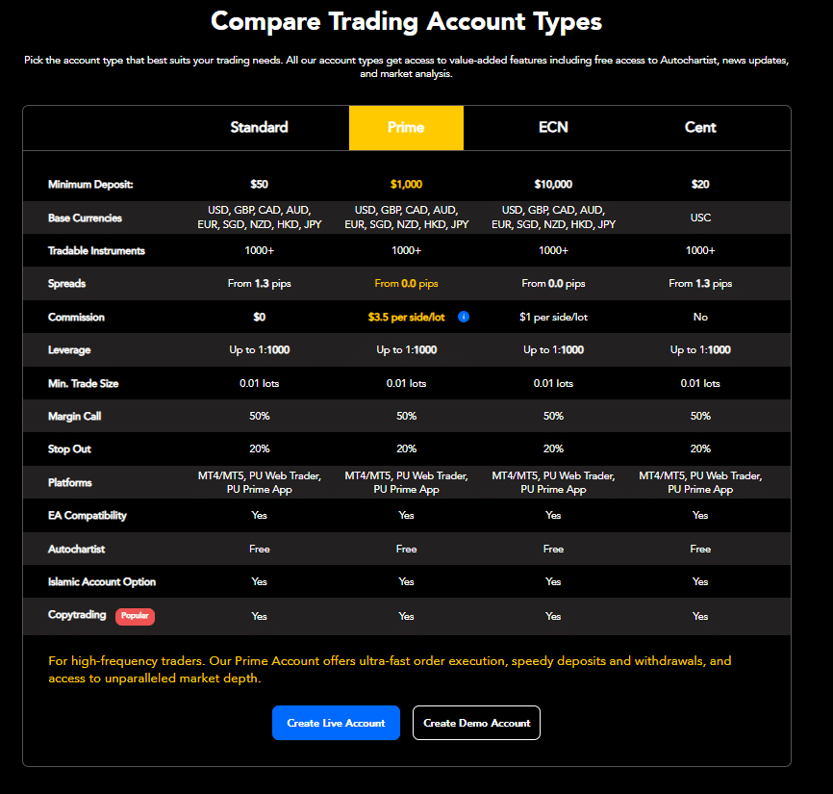The height and width of the screenshot is (794, 833).
Task: Click the $1 per side/lot ECN commission
Action: click(x=553, y=318)
